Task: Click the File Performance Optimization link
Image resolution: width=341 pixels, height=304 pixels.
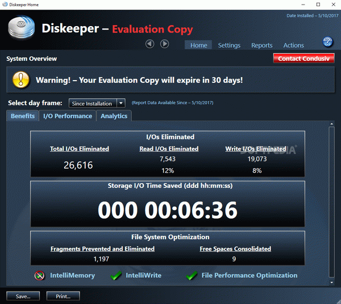Action: pos(249,275)
